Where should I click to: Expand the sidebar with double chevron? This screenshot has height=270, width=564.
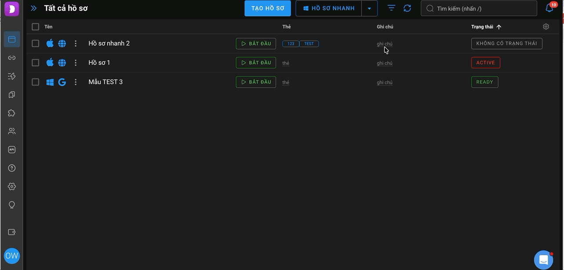point(34,8)
